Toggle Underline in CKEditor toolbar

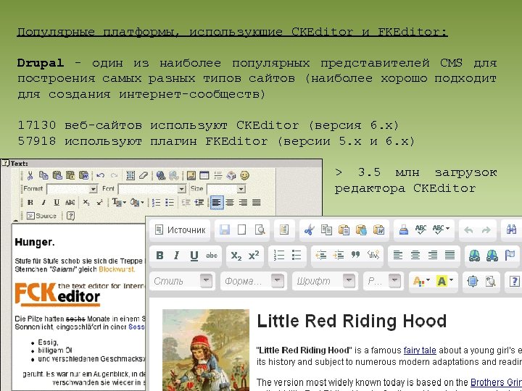[194, 255]
